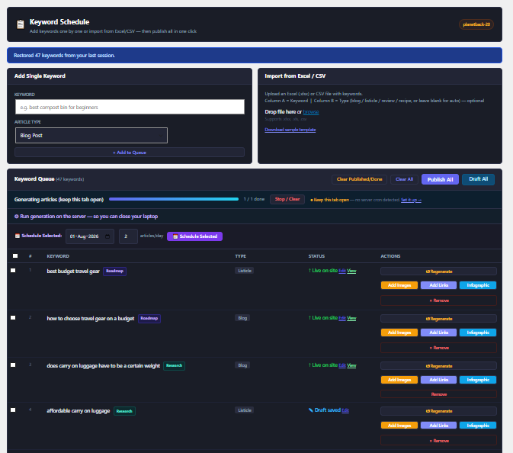Viewport: 513px width, 453px height.
Task: Click Clear Published/Done button
Action: [359, 179]
